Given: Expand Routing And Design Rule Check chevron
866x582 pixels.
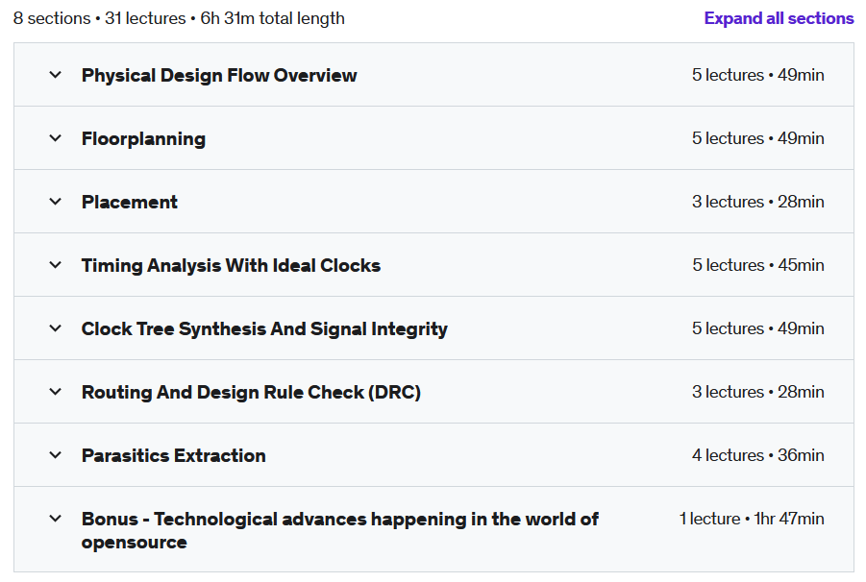Looking at the screenshot, I should [x=55, y=392].
